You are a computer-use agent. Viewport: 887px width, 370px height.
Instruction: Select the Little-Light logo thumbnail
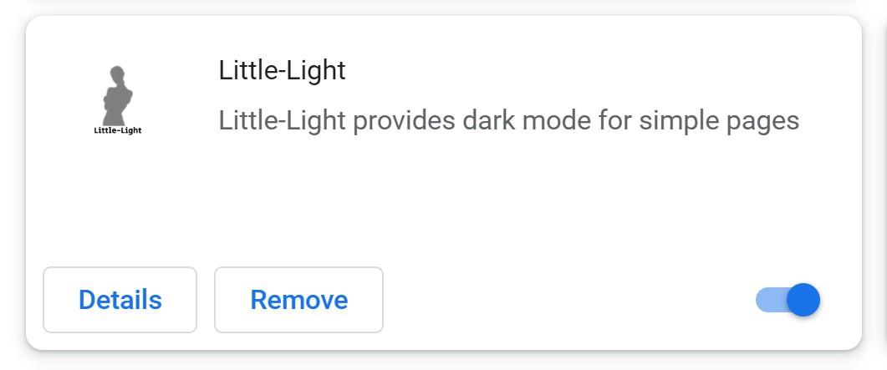(x=118, y=100)
